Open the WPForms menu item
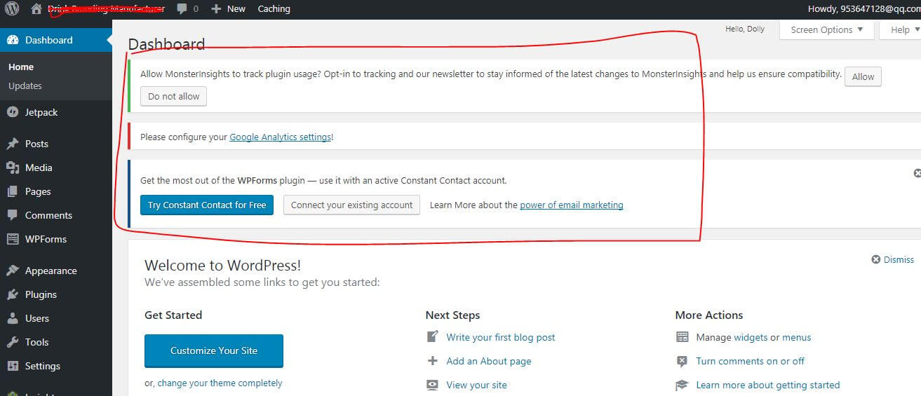Viewport: 921px width, 396px height. pyautogui.click(x=56, y=239)
